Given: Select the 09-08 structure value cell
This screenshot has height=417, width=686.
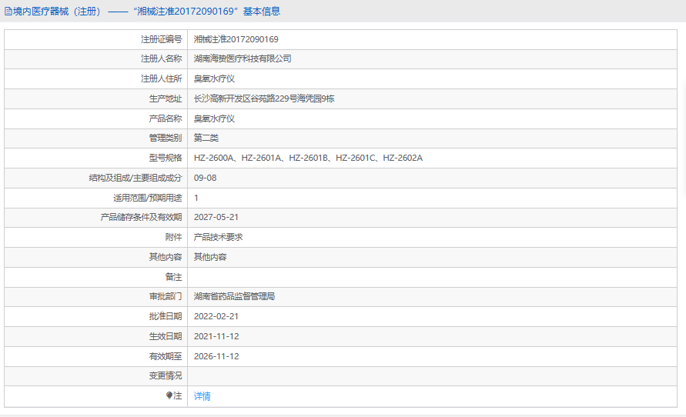Looking at the screenshot, I should pos(432,178).
